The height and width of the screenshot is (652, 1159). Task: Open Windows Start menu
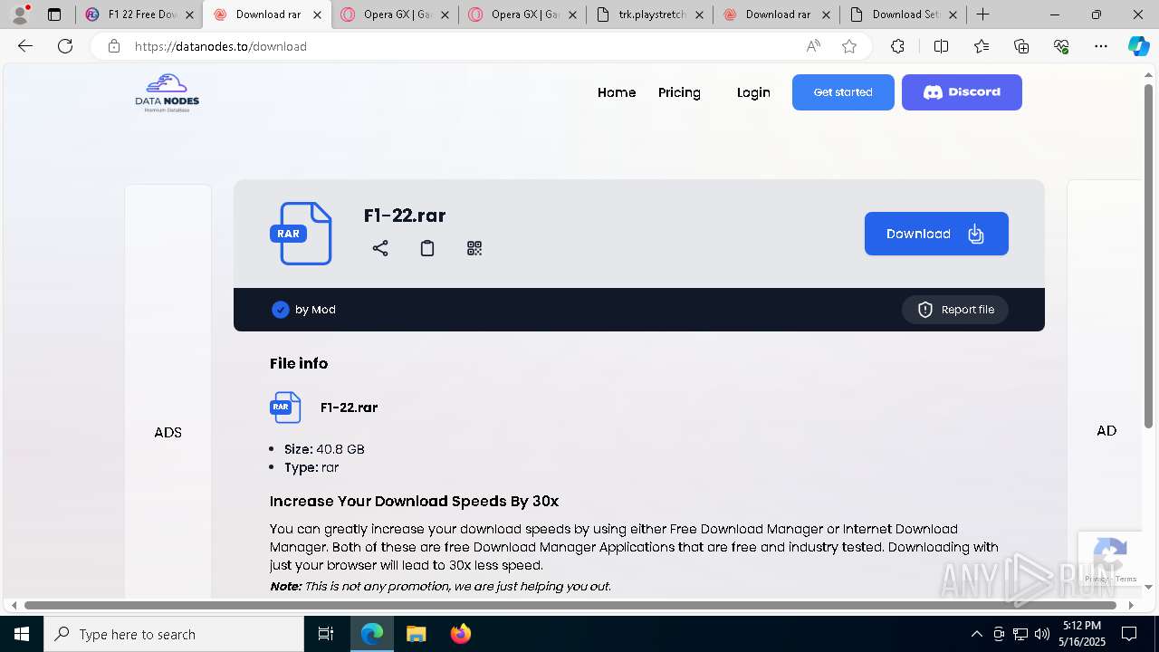(22, 634)
